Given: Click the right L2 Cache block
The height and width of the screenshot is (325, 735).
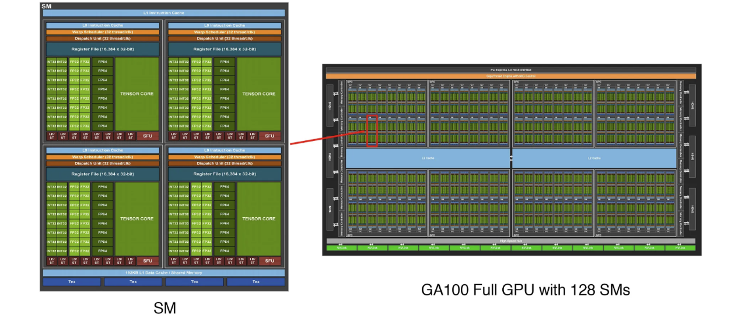Looking at the screenshot, I should click(594, 158).
